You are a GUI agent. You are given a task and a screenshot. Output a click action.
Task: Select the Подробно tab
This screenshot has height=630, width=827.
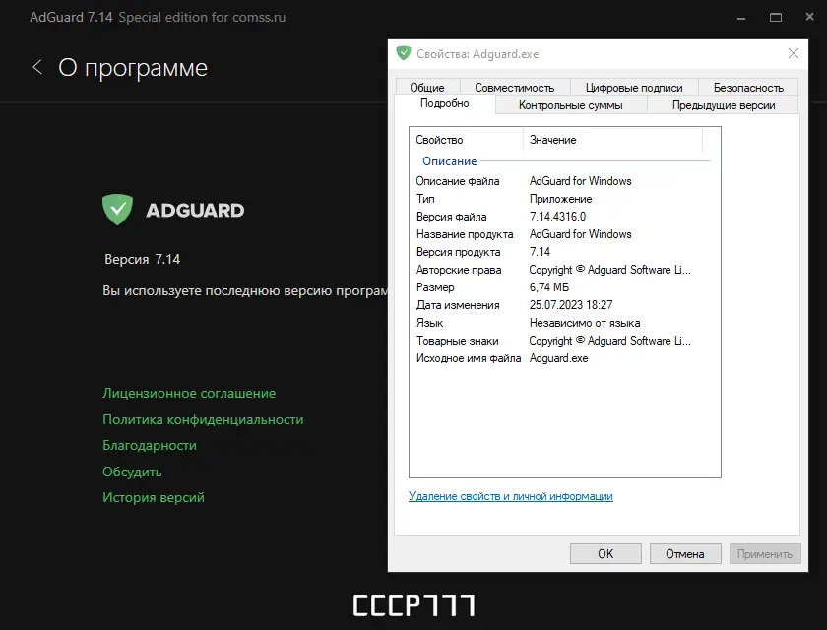tap(445, 104)
